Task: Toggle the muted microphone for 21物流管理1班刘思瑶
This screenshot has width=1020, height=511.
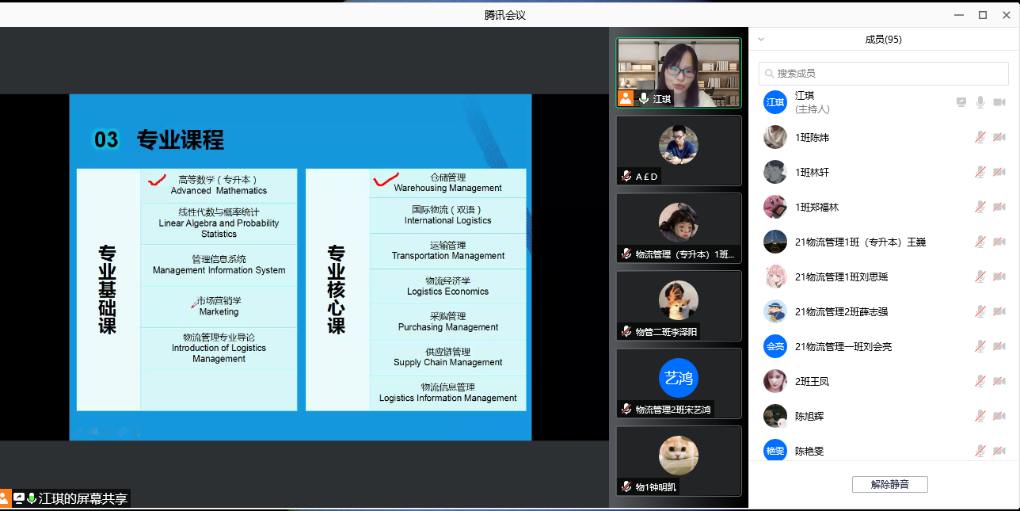Action: click(x=980, y=276)
